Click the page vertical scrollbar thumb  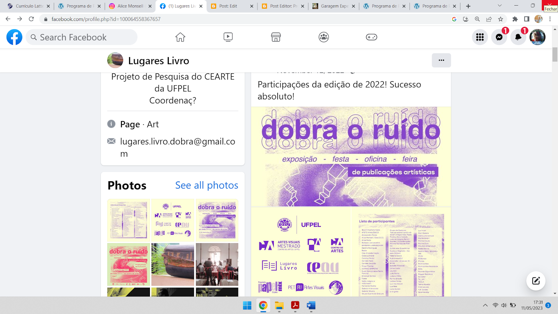[x=555, y=54]
